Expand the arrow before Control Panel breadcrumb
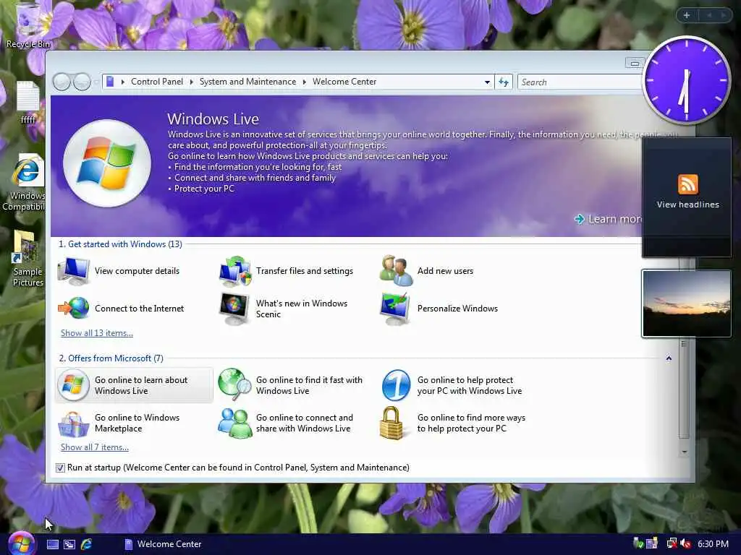 click(123, 82)
